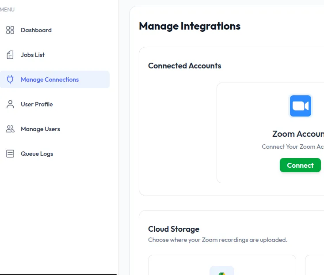This screenshot has height=275, width=324.
Task: Go to Jobs List page
Action: 55,55
